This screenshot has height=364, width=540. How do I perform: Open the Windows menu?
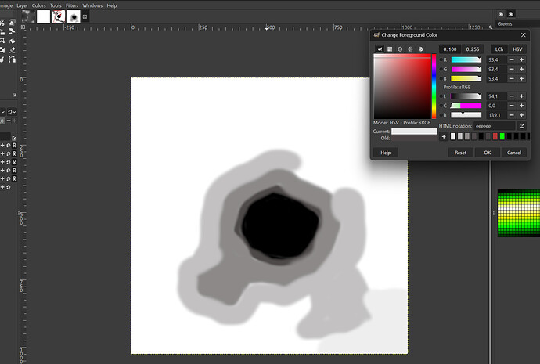click(x=92, y=5)
